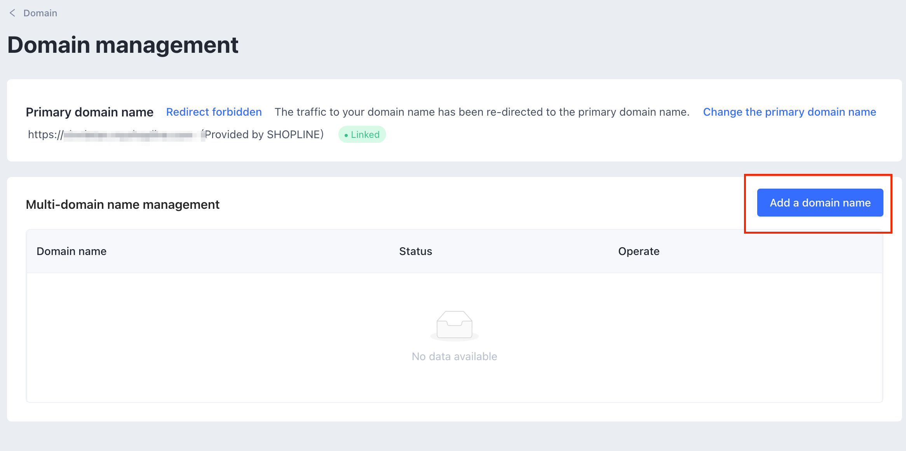Go back via the Domain breadcrumb
Screen dimensions: 906x451
(40, 13)
